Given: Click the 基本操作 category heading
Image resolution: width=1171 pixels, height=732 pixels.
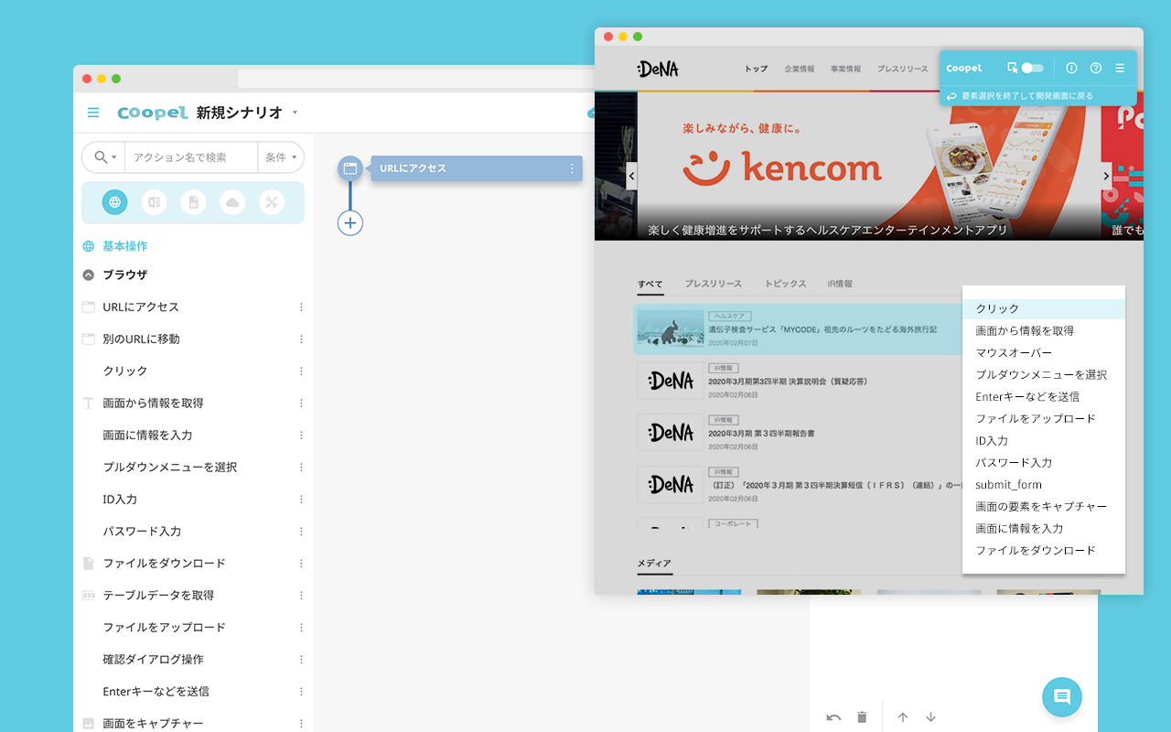Looking at the screenshot, I should pos(124,246).
